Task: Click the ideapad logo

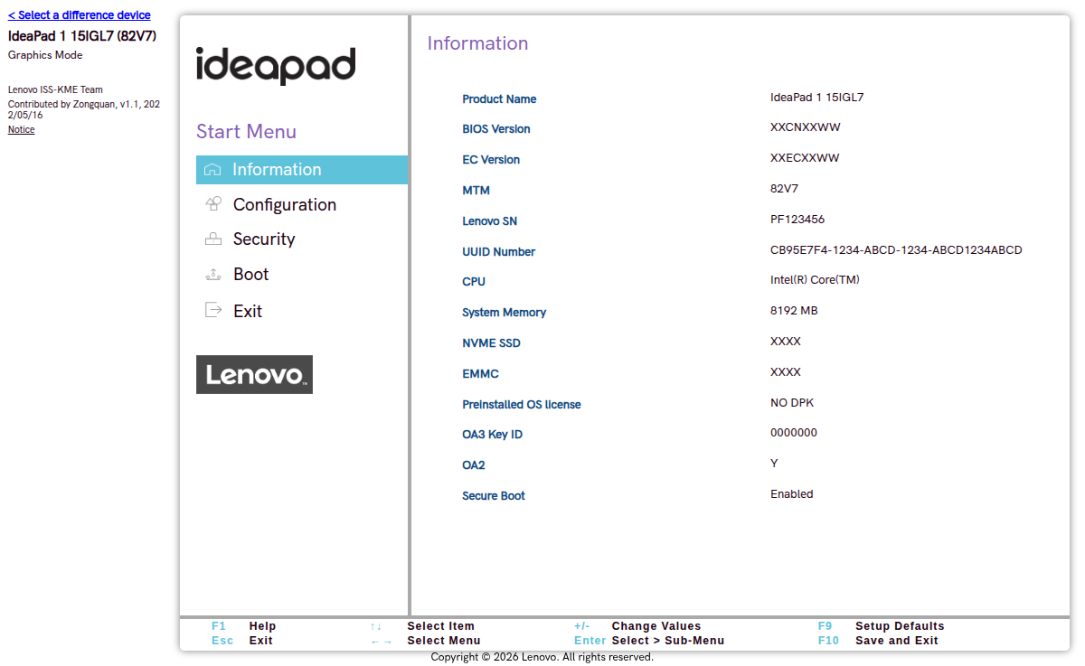Action: (x=276, y=66)
